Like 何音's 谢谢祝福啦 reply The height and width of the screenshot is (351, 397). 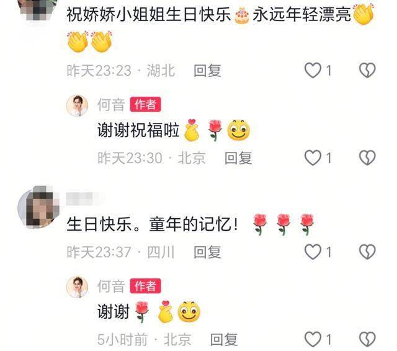pos(313,158)
